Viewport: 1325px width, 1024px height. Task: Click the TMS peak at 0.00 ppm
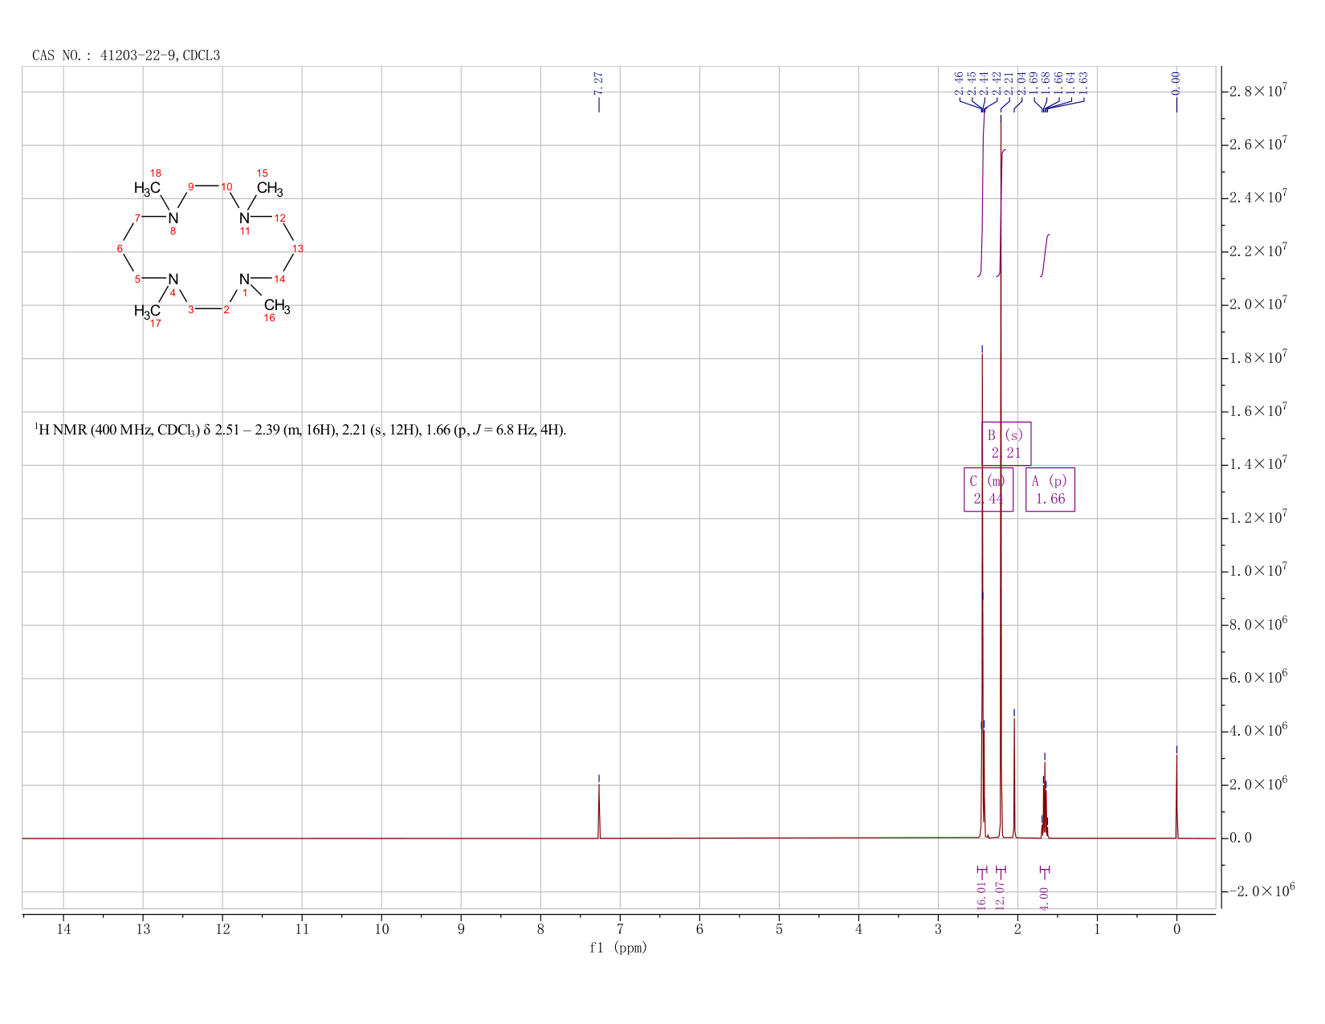(x=1176, y=797)
